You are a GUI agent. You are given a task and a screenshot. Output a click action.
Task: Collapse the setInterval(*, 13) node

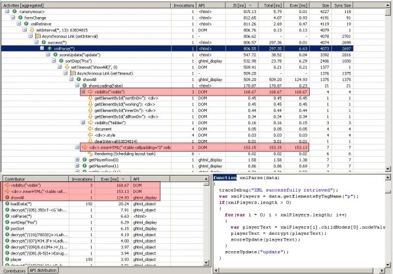click(25, 30)
